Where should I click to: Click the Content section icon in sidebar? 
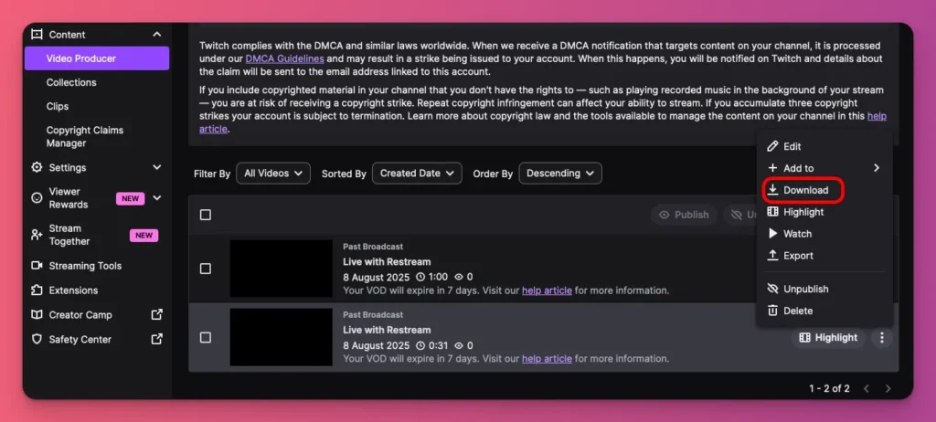point(37,34)
